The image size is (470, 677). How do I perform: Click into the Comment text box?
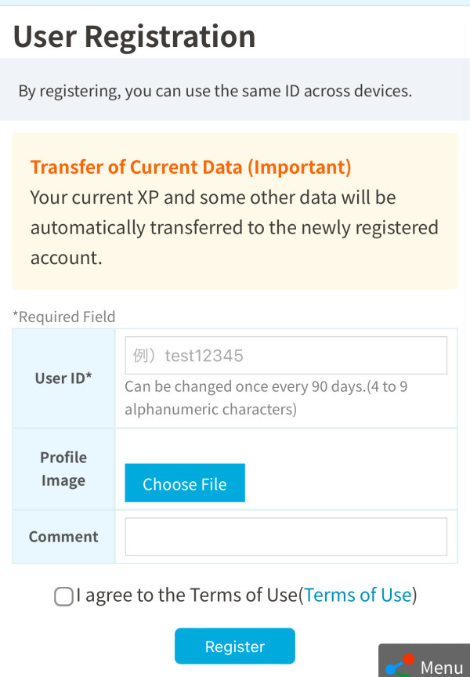pyautogui.click(x=286, y=537)
